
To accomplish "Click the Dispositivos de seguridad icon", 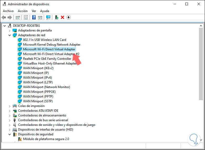I will pyautogui.click(x=15, y=134).
